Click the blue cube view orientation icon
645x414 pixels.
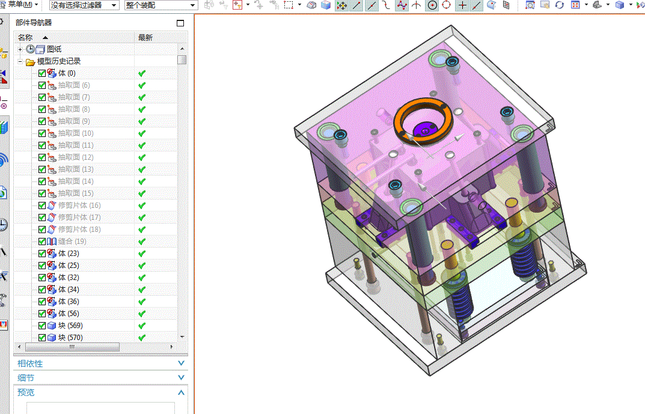point(620,5)
